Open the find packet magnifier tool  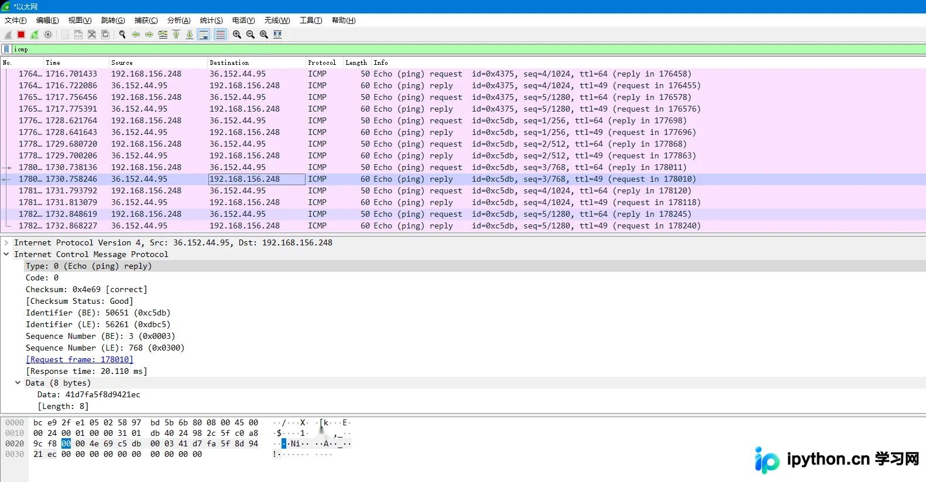(x=122, y=34)
